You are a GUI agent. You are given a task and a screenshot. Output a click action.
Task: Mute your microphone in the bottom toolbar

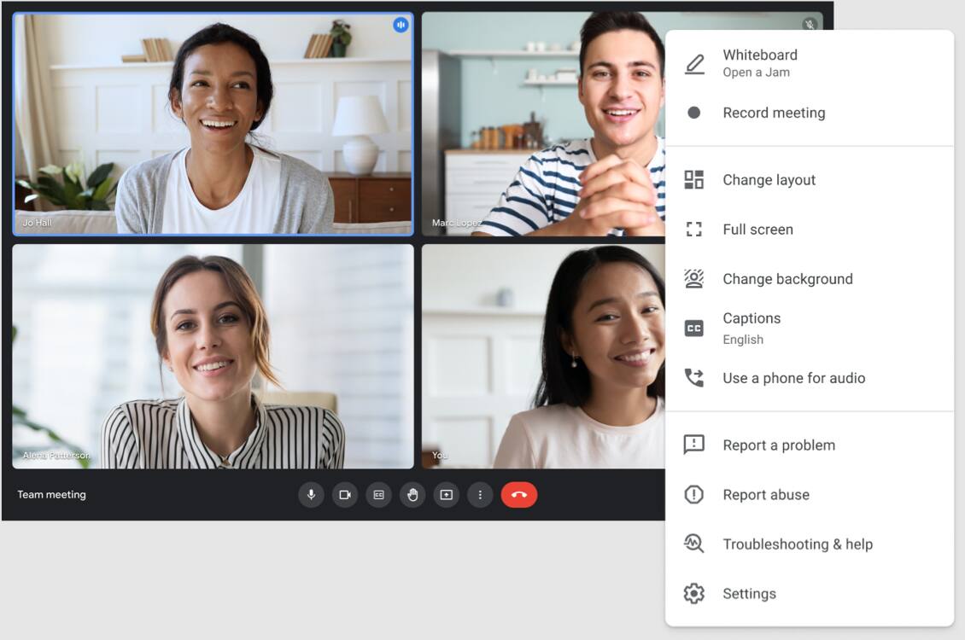(x=310, y=494)
